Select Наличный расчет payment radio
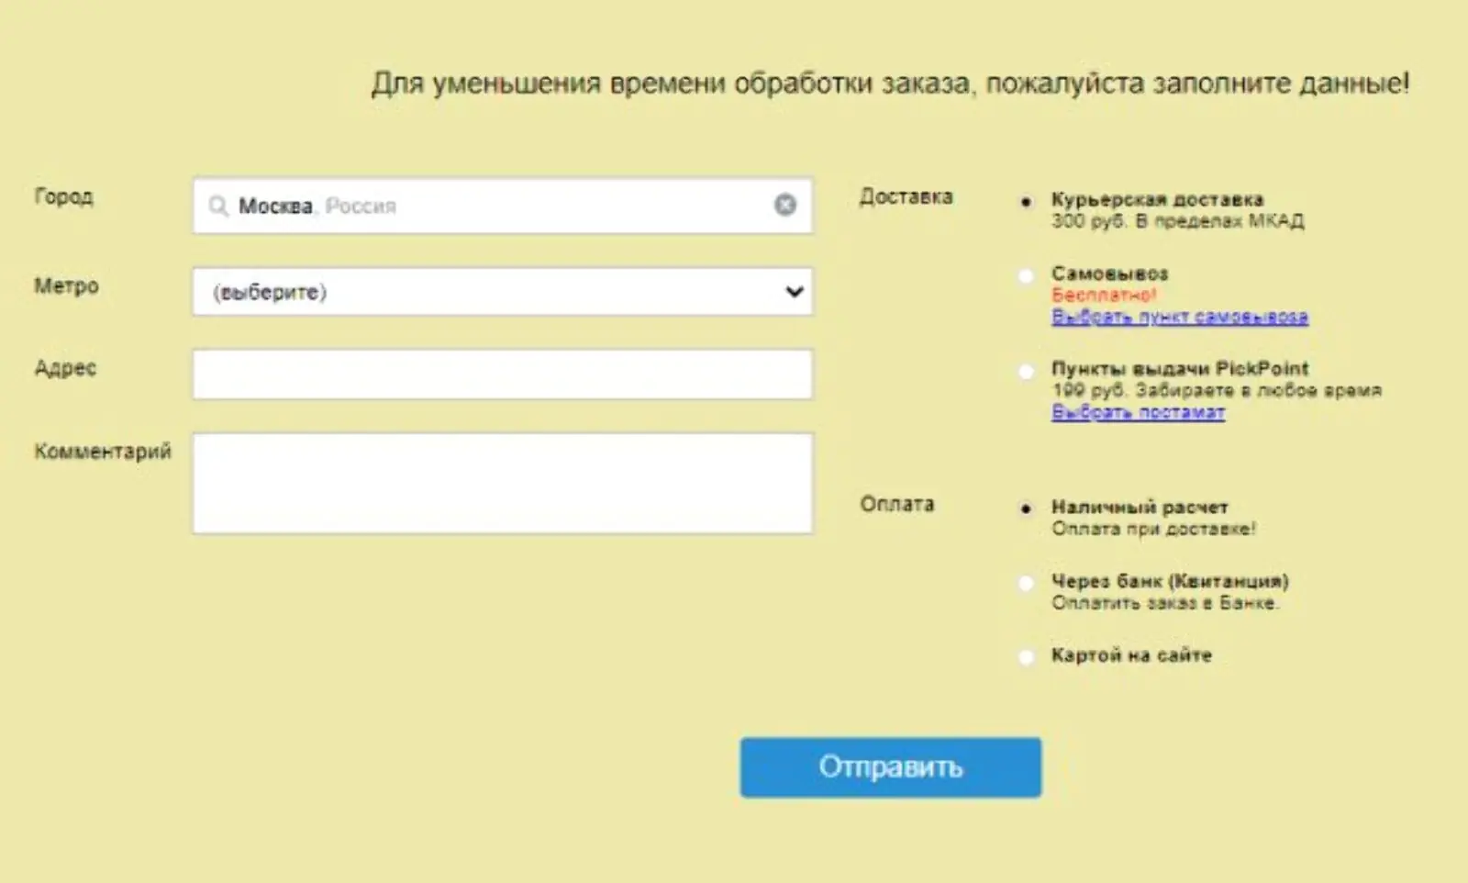 [1026, 509]
